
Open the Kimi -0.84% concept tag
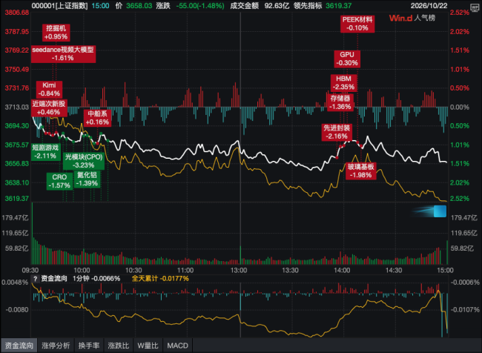[49, 89]
